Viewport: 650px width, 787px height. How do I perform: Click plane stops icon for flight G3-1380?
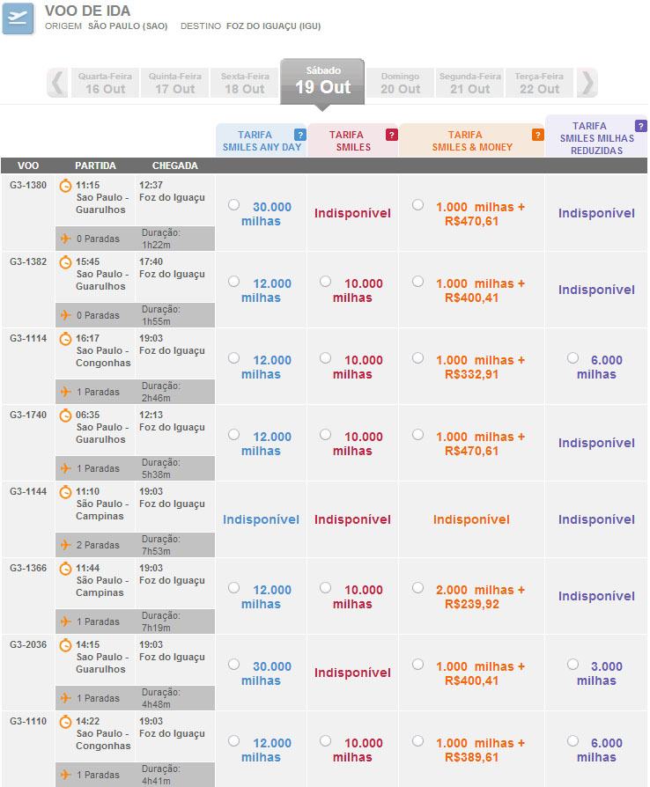tap(65, 239)
